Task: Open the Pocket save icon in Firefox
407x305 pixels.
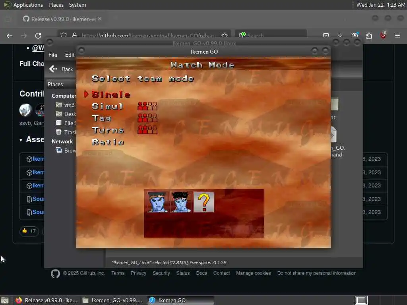Action: 326,35
